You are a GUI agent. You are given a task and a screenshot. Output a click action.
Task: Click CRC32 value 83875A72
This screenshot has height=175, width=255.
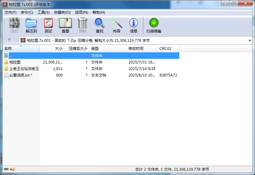168,75
